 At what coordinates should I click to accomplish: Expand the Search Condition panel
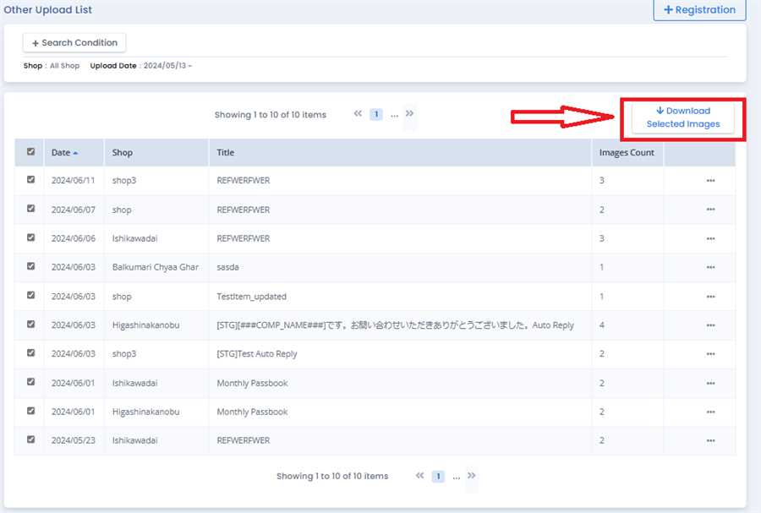pyautogui.click(x=74, y=42)
